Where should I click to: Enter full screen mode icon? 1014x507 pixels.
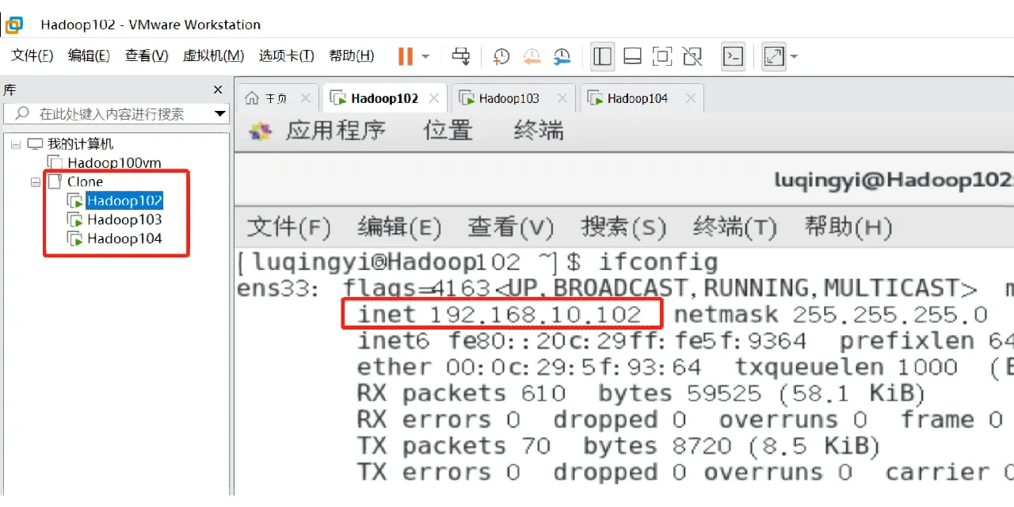click(x=662, y=56)
